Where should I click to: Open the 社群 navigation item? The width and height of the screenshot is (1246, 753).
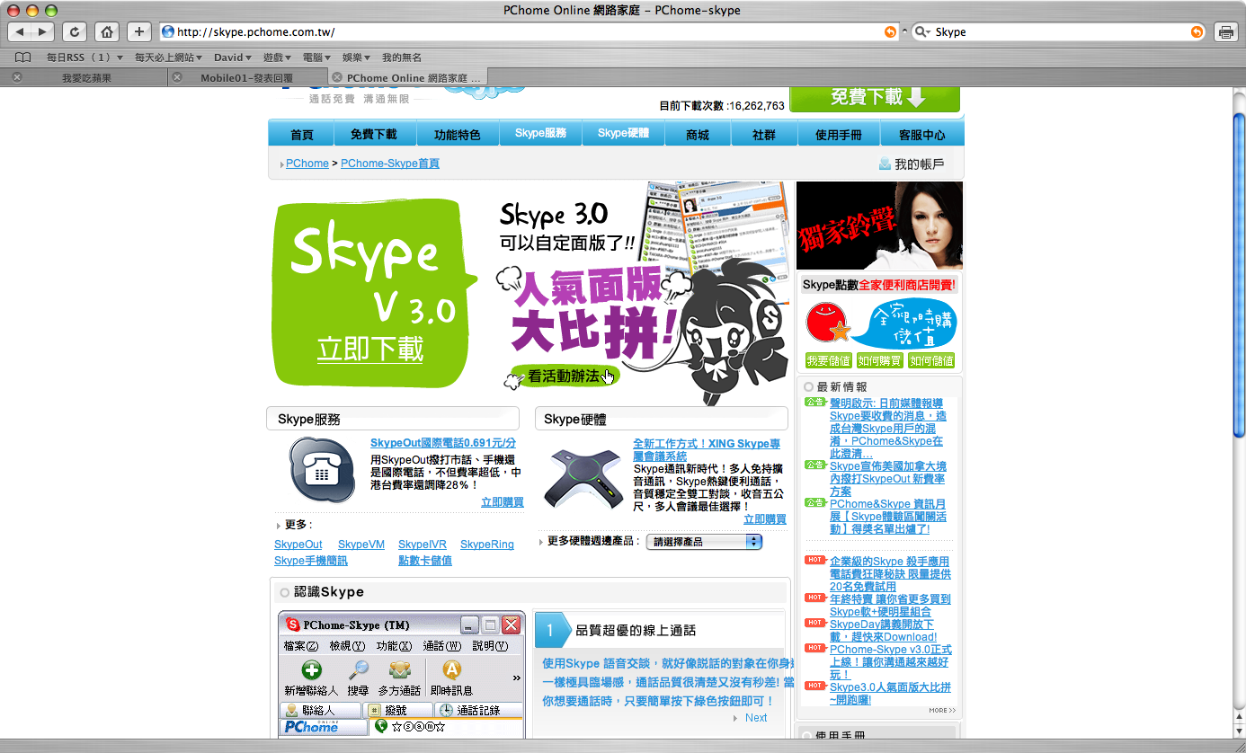[764, 135]
